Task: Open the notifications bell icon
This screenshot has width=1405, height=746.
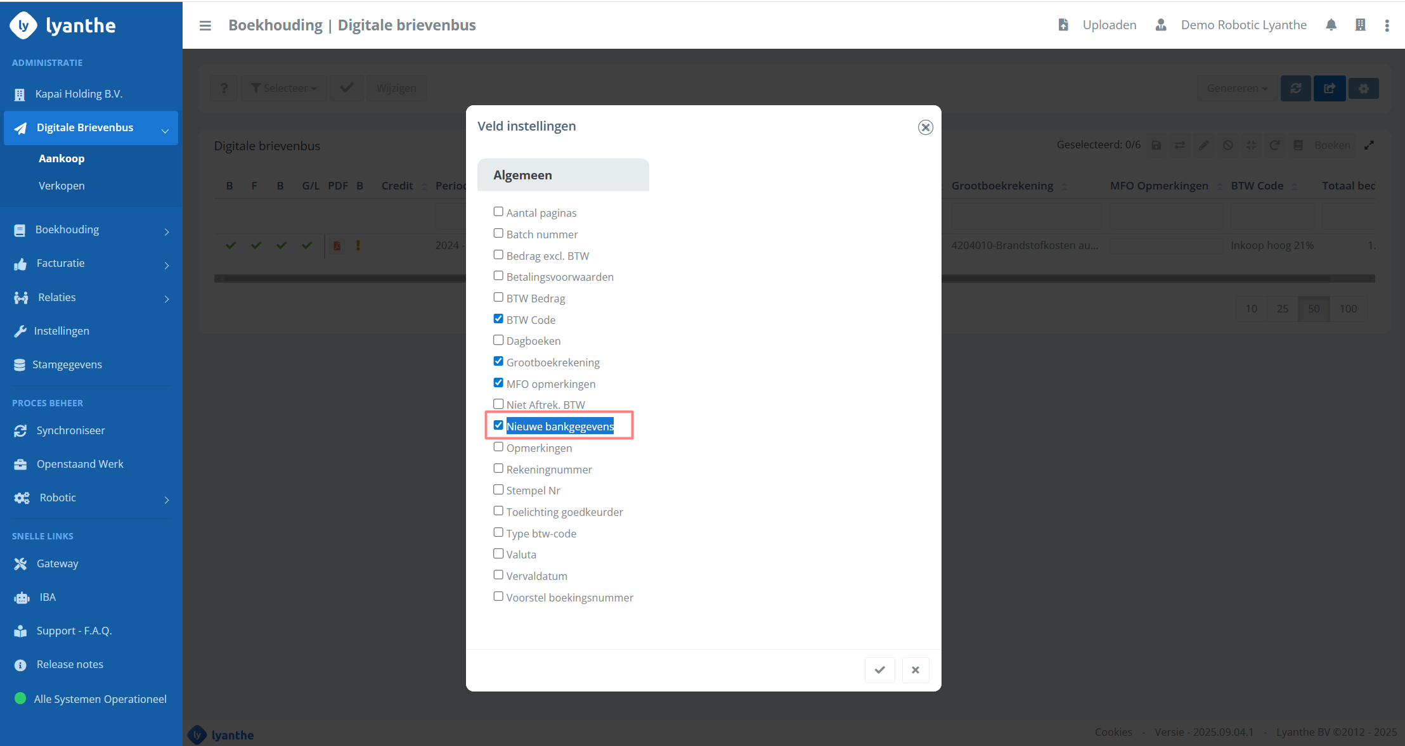Action: [1331, 25]
